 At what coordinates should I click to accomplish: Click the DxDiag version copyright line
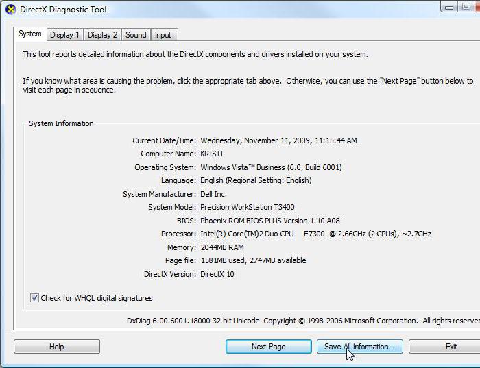[303, 321]
